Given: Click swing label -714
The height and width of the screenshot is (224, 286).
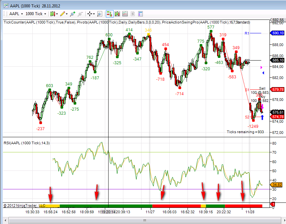Looking at the screenshot, I should coord(179,94).
